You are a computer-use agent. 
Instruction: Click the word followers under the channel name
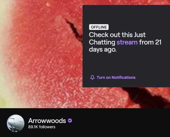47,127
